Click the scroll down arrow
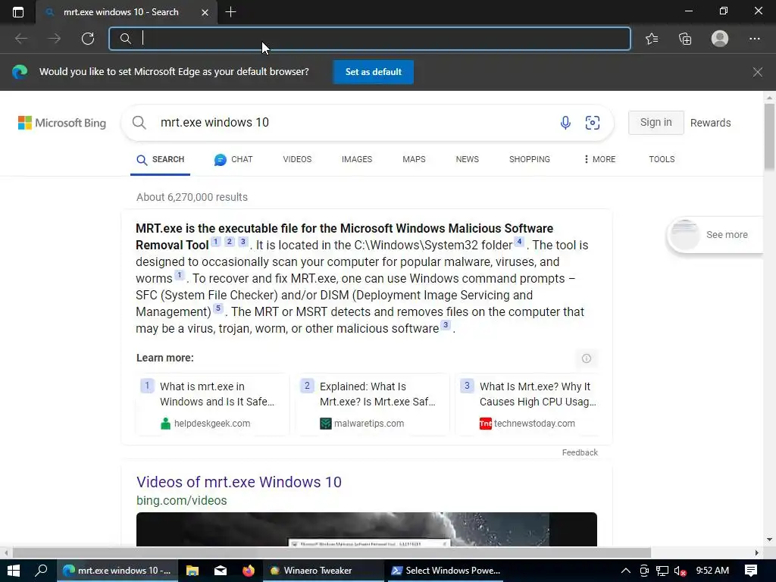This screenshot has width=776, height=582. coord(769,540)
